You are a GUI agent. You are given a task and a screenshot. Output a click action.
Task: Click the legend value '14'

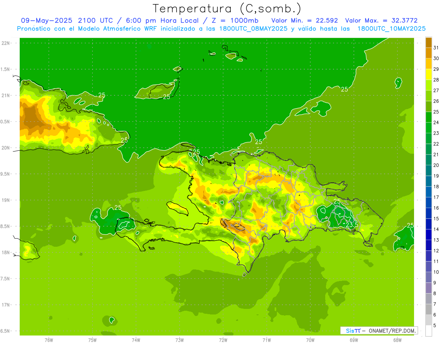click(x=436, y=229)
